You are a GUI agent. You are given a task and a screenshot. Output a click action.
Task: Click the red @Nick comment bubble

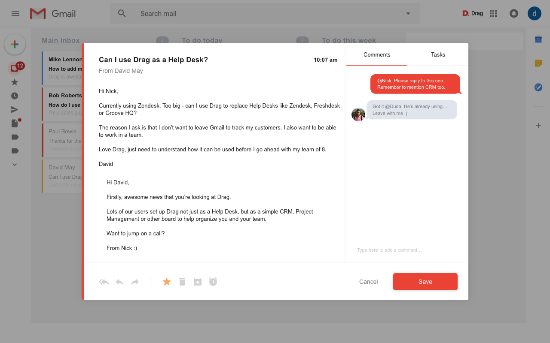pos(416,84)
